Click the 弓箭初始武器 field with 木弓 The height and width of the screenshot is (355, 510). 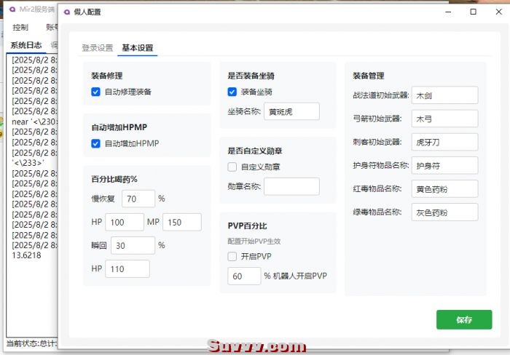click(x=444, y=119)
